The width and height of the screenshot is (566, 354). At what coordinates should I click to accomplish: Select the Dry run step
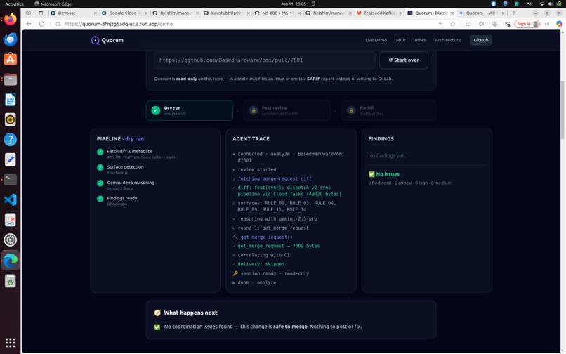tap(190, 110)
